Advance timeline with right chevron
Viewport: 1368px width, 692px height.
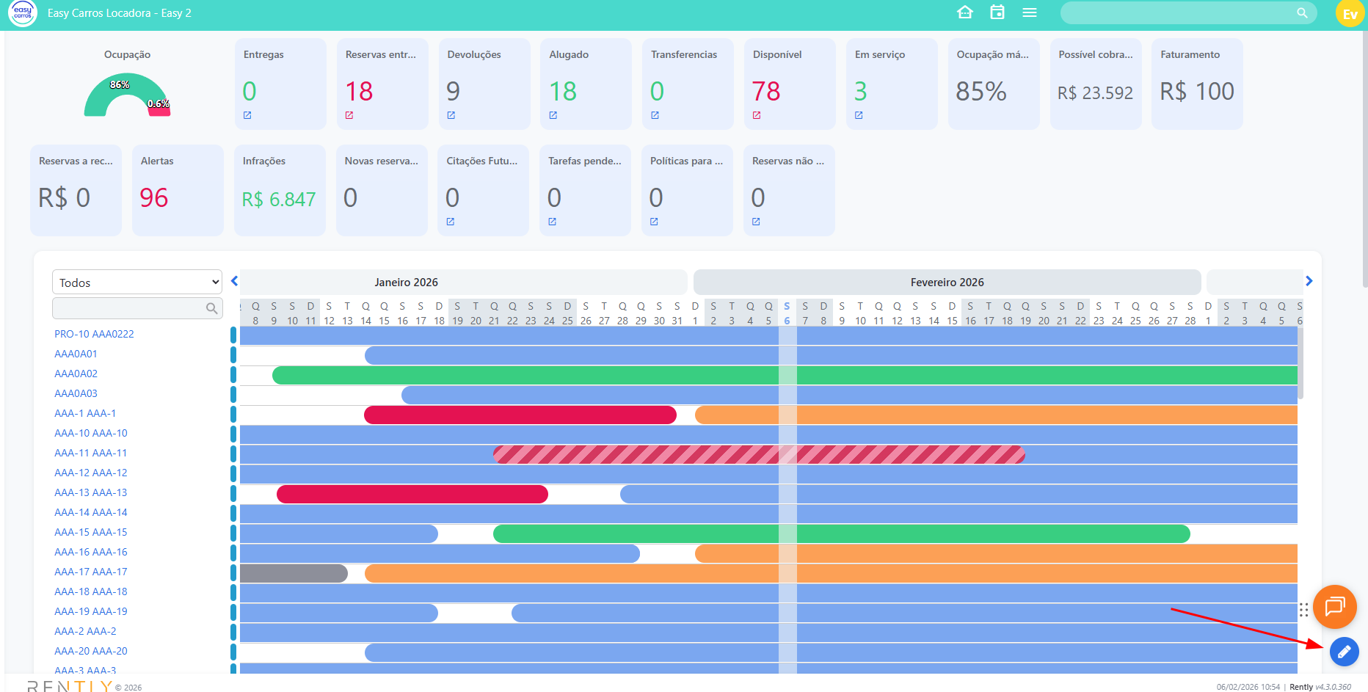[x=1309, y=281]
